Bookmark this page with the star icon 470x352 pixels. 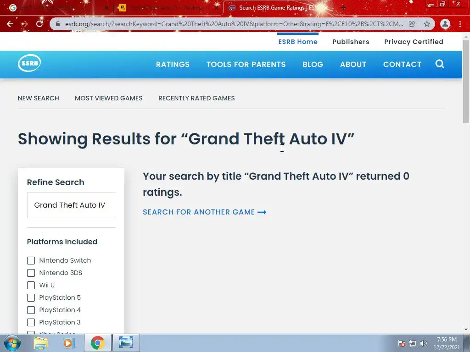tap(427, 24)
